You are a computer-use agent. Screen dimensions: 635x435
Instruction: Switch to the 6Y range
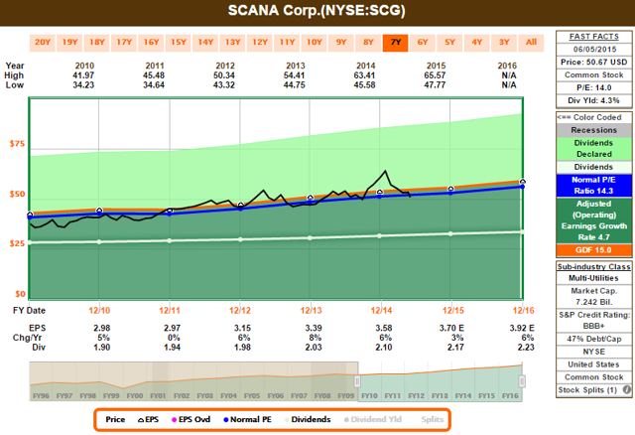(x=423, y=43)
